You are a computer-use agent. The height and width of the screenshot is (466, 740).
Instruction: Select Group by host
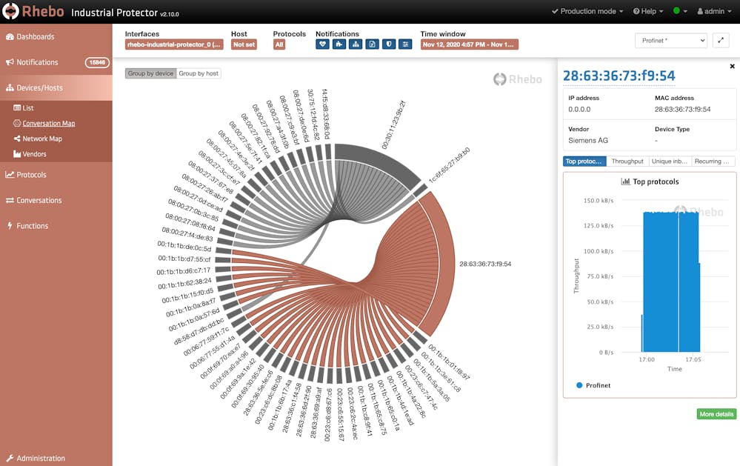point(199,73)
